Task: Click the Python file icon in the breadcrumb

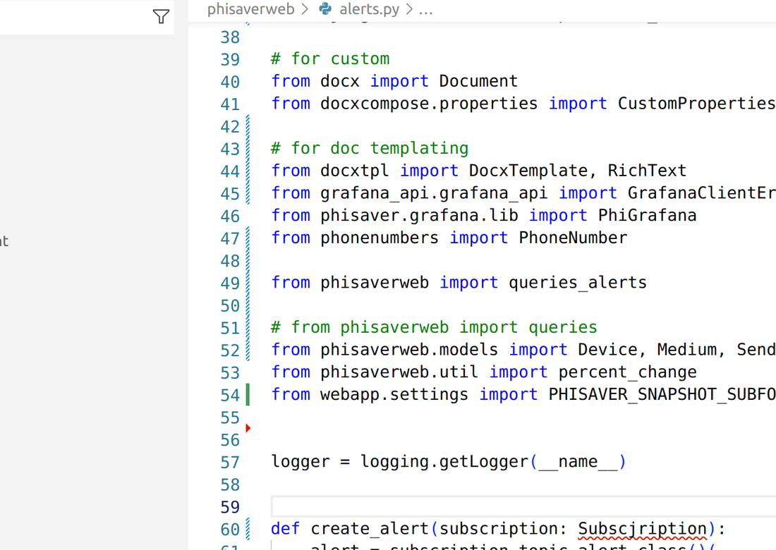Action: click(325, 9)
